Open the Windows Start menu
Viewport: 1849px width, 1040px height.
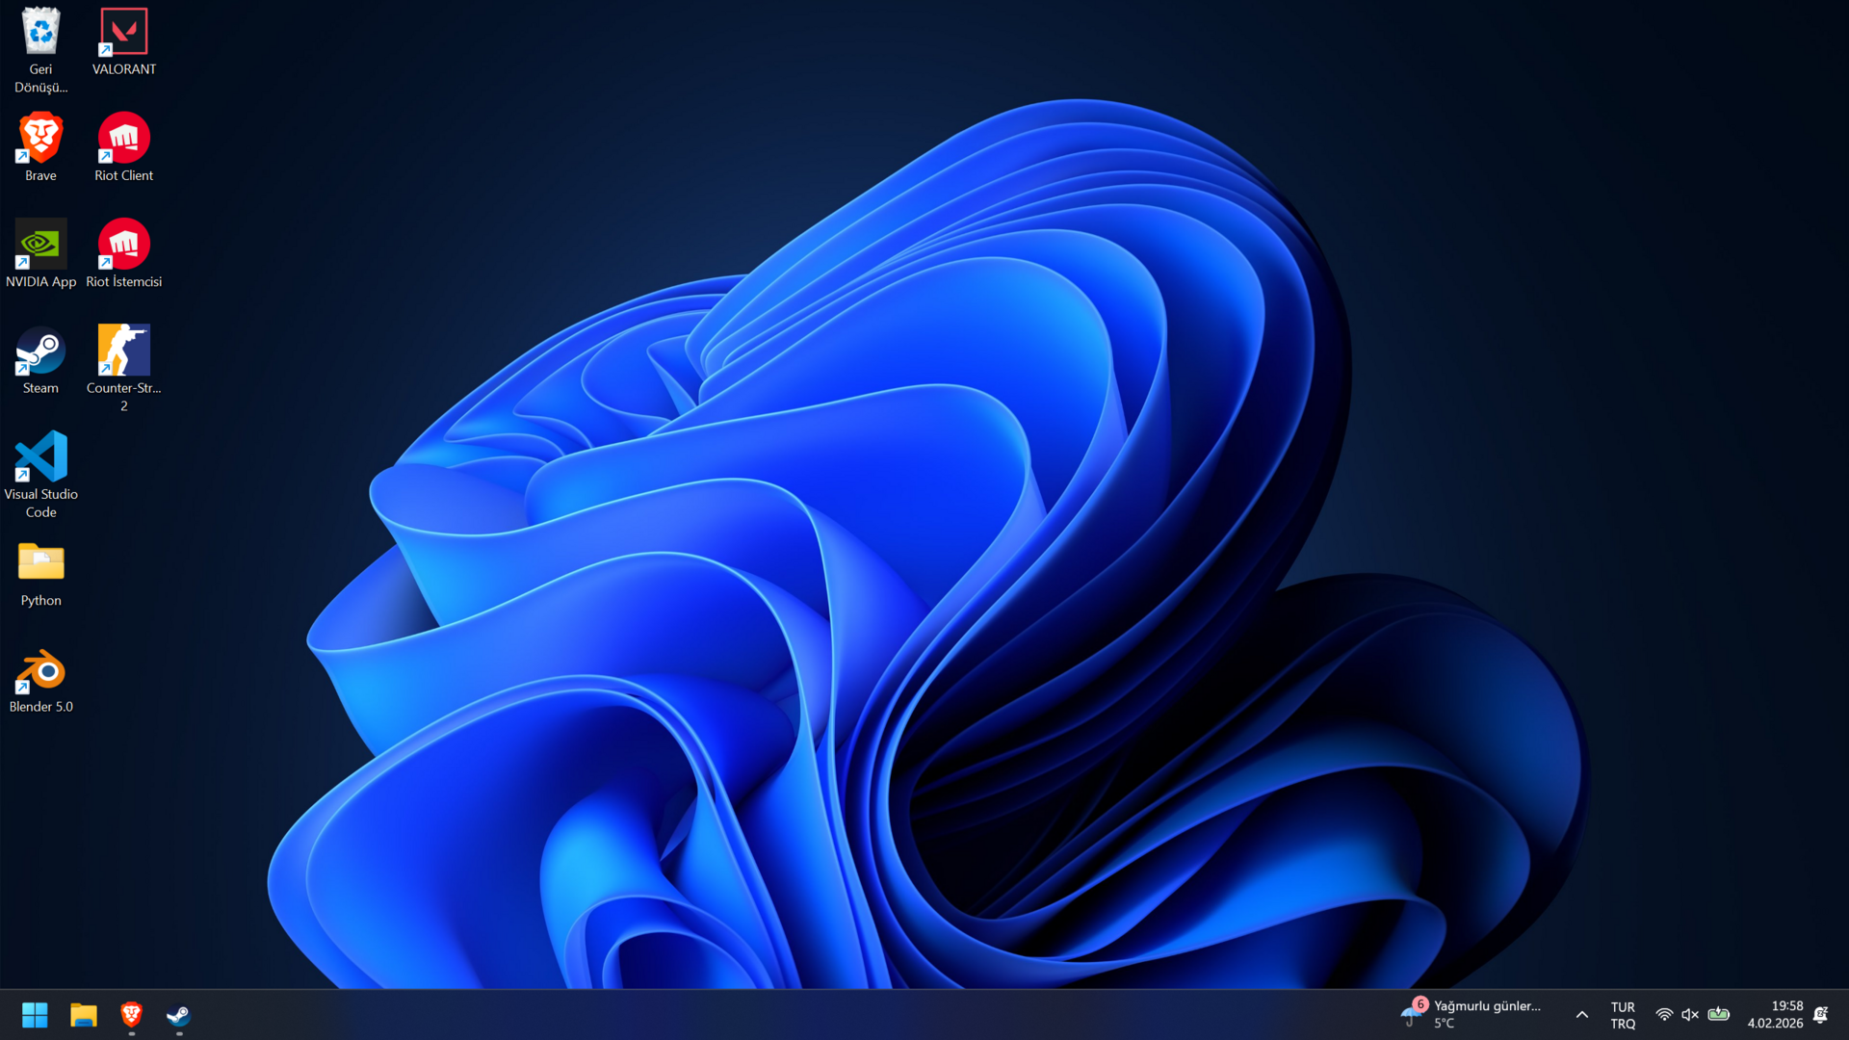(35, 1015)
